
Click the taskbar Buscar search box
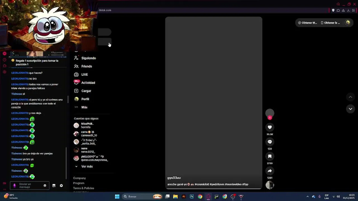point(143,197)
